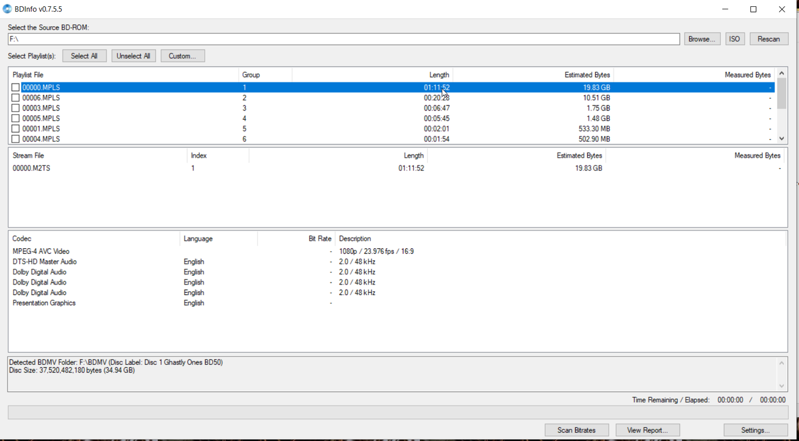Click Unselect All playlists button
The height and width of the screenshot is (441, 799).
(134, 56)
